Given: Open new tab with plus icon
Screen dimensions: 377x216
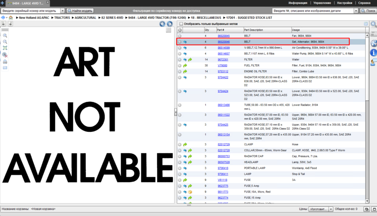Looking at the screenshot, I should 2,3.
